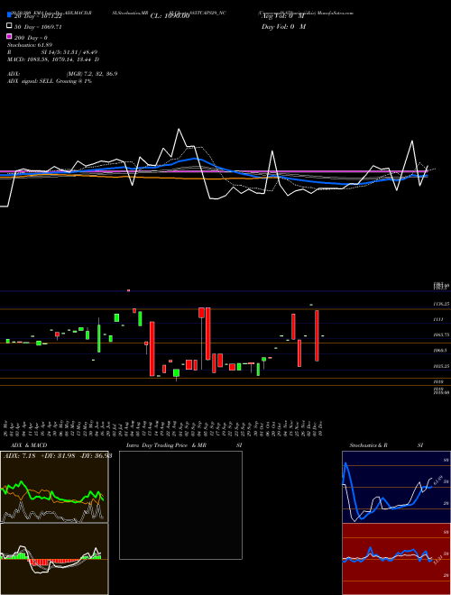451x595 pixels.
Task: Click the 1111 price axis label
Action: point(438,319)
